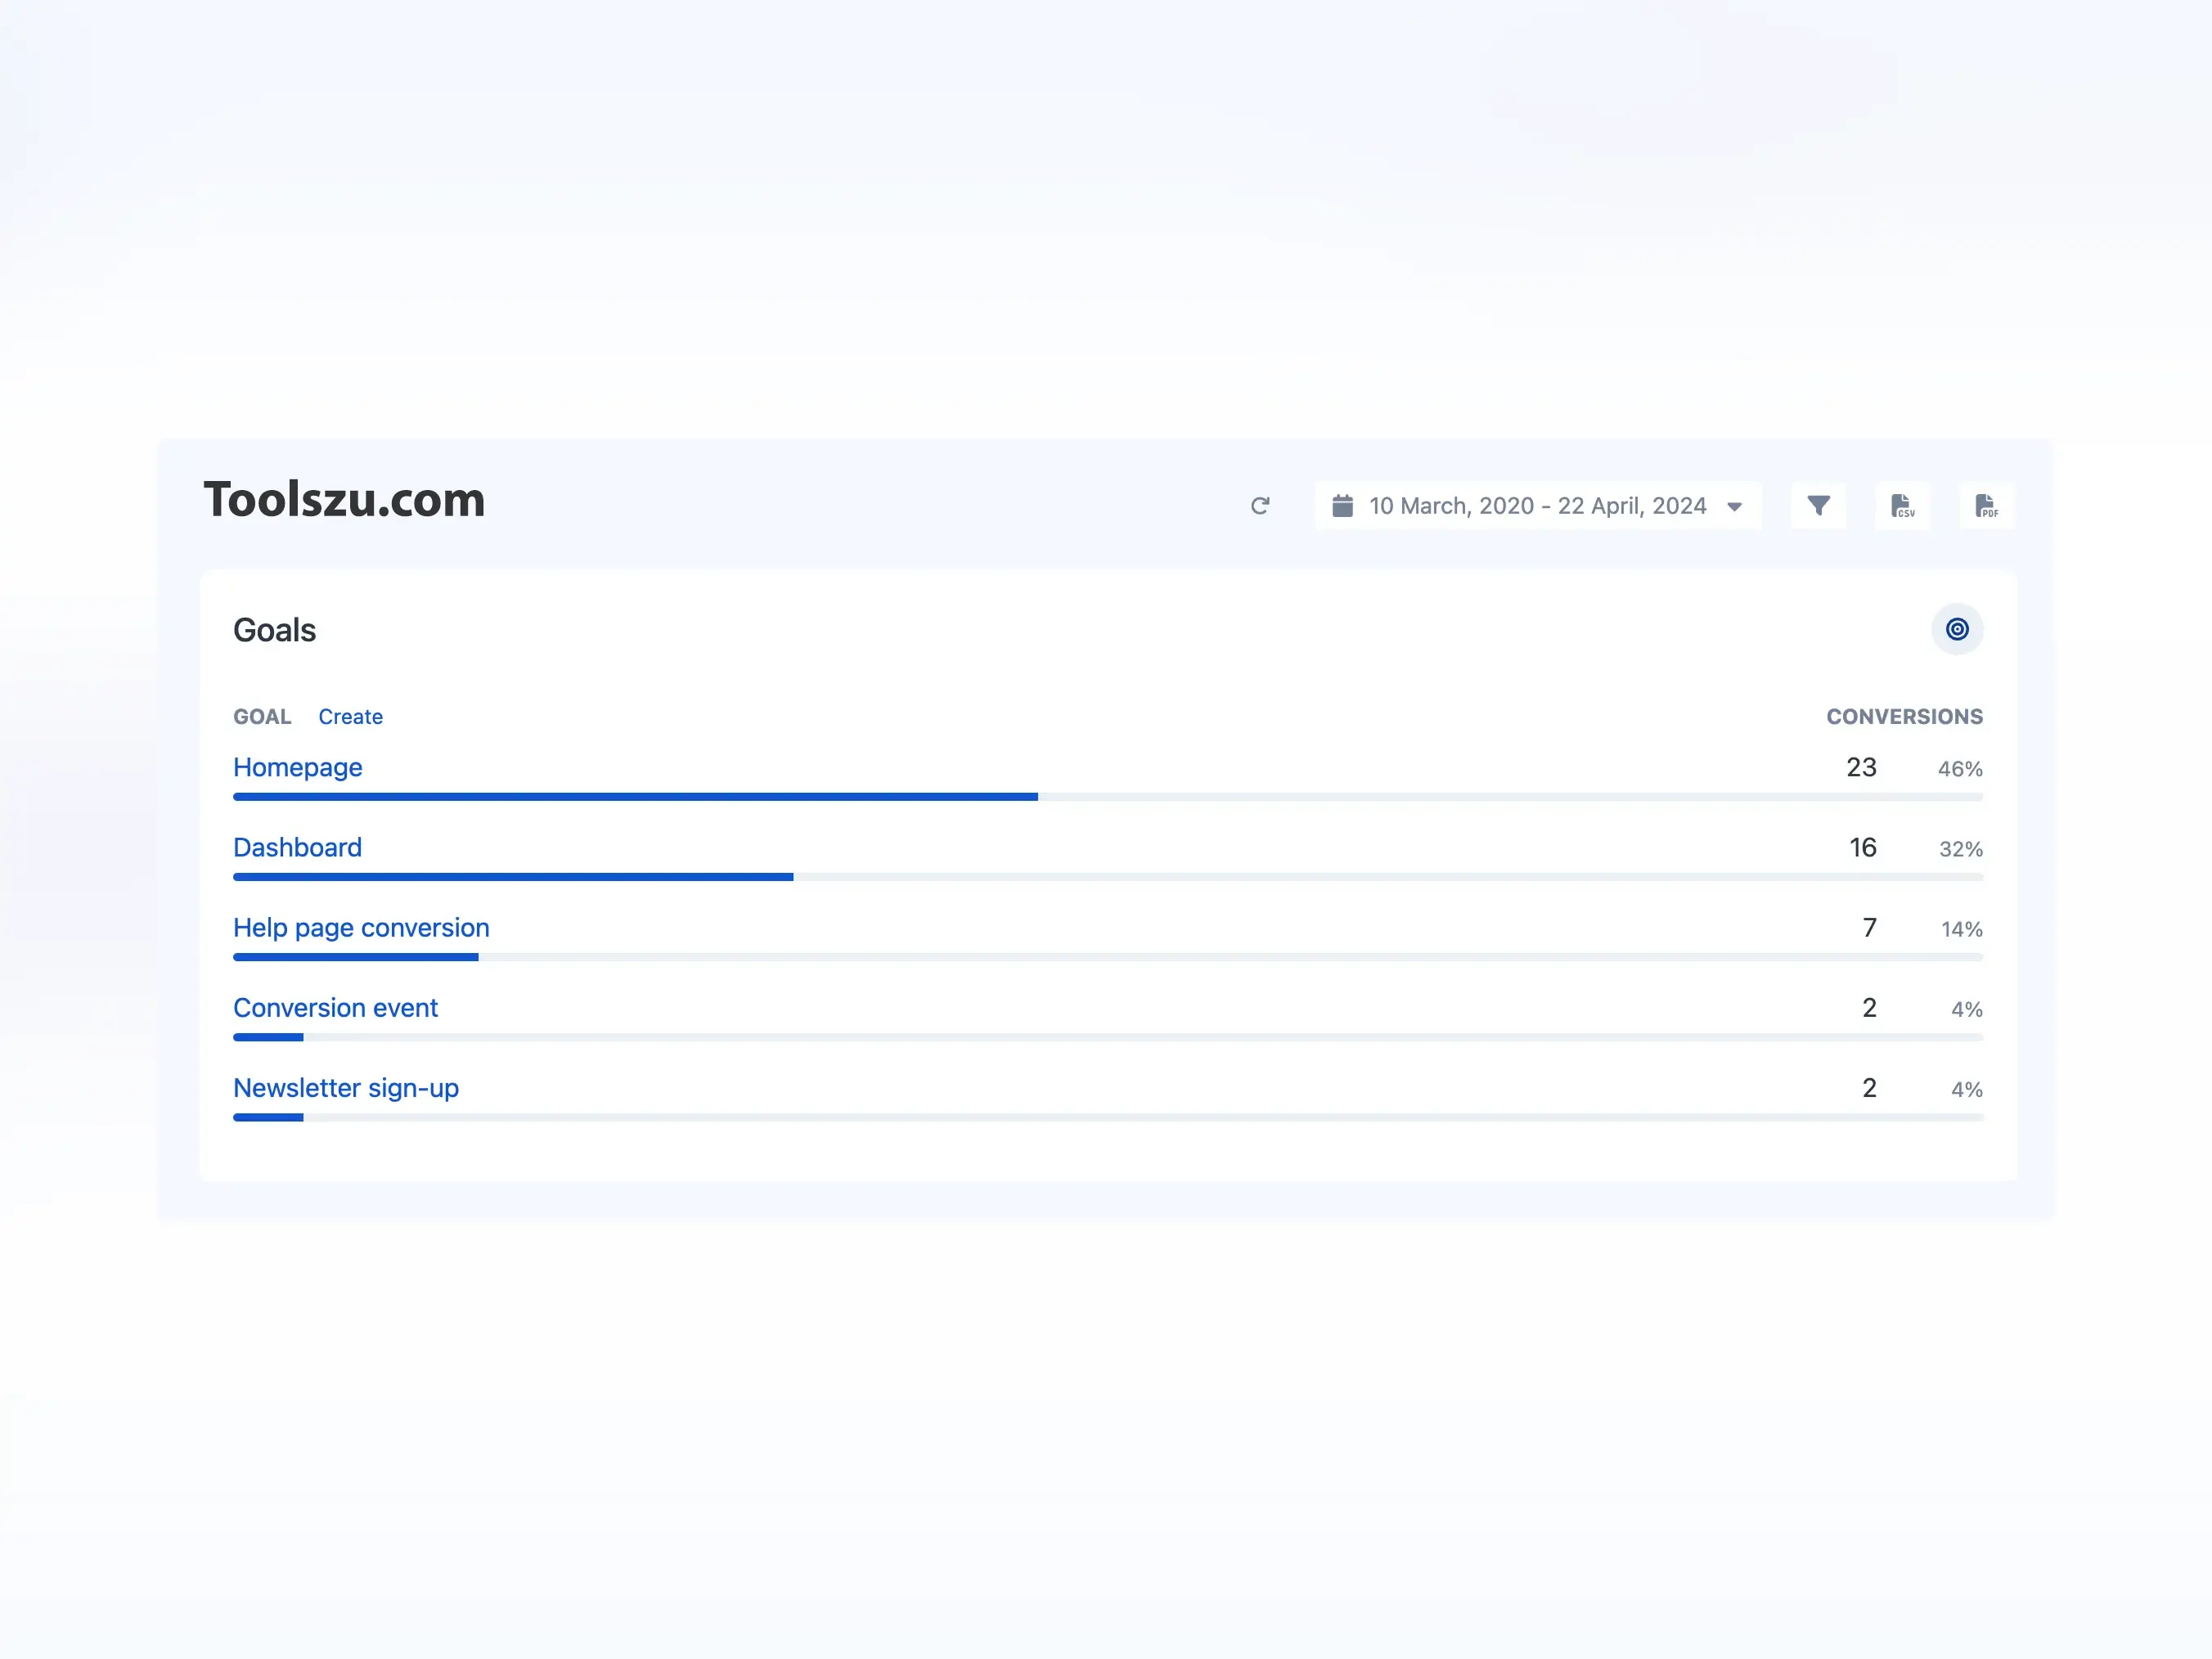
Task: Select the CONVERSIONS column heading
Action: [1904, 716]
